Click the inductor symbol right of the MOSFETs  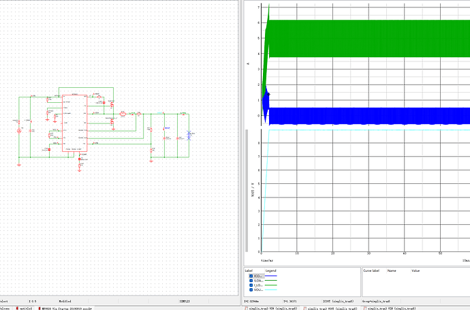123,113
